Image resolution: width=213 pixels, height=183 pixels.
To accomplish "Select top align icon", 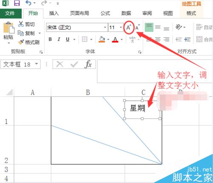I will (149, 27).
